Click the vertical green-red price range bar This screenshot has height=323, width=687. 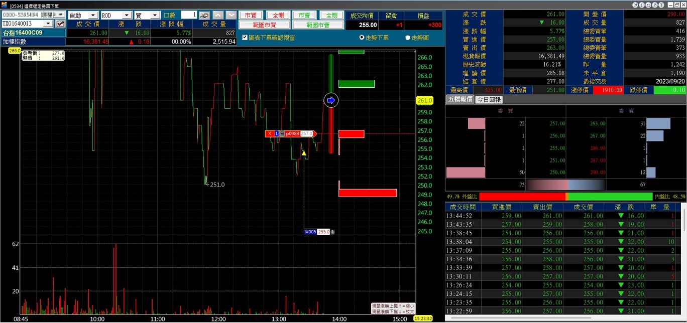click(331, 103)
